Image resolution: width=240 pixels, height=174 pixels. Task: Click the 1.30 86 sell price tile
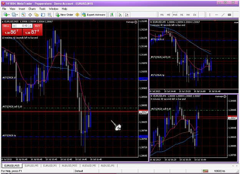(12, 32)
